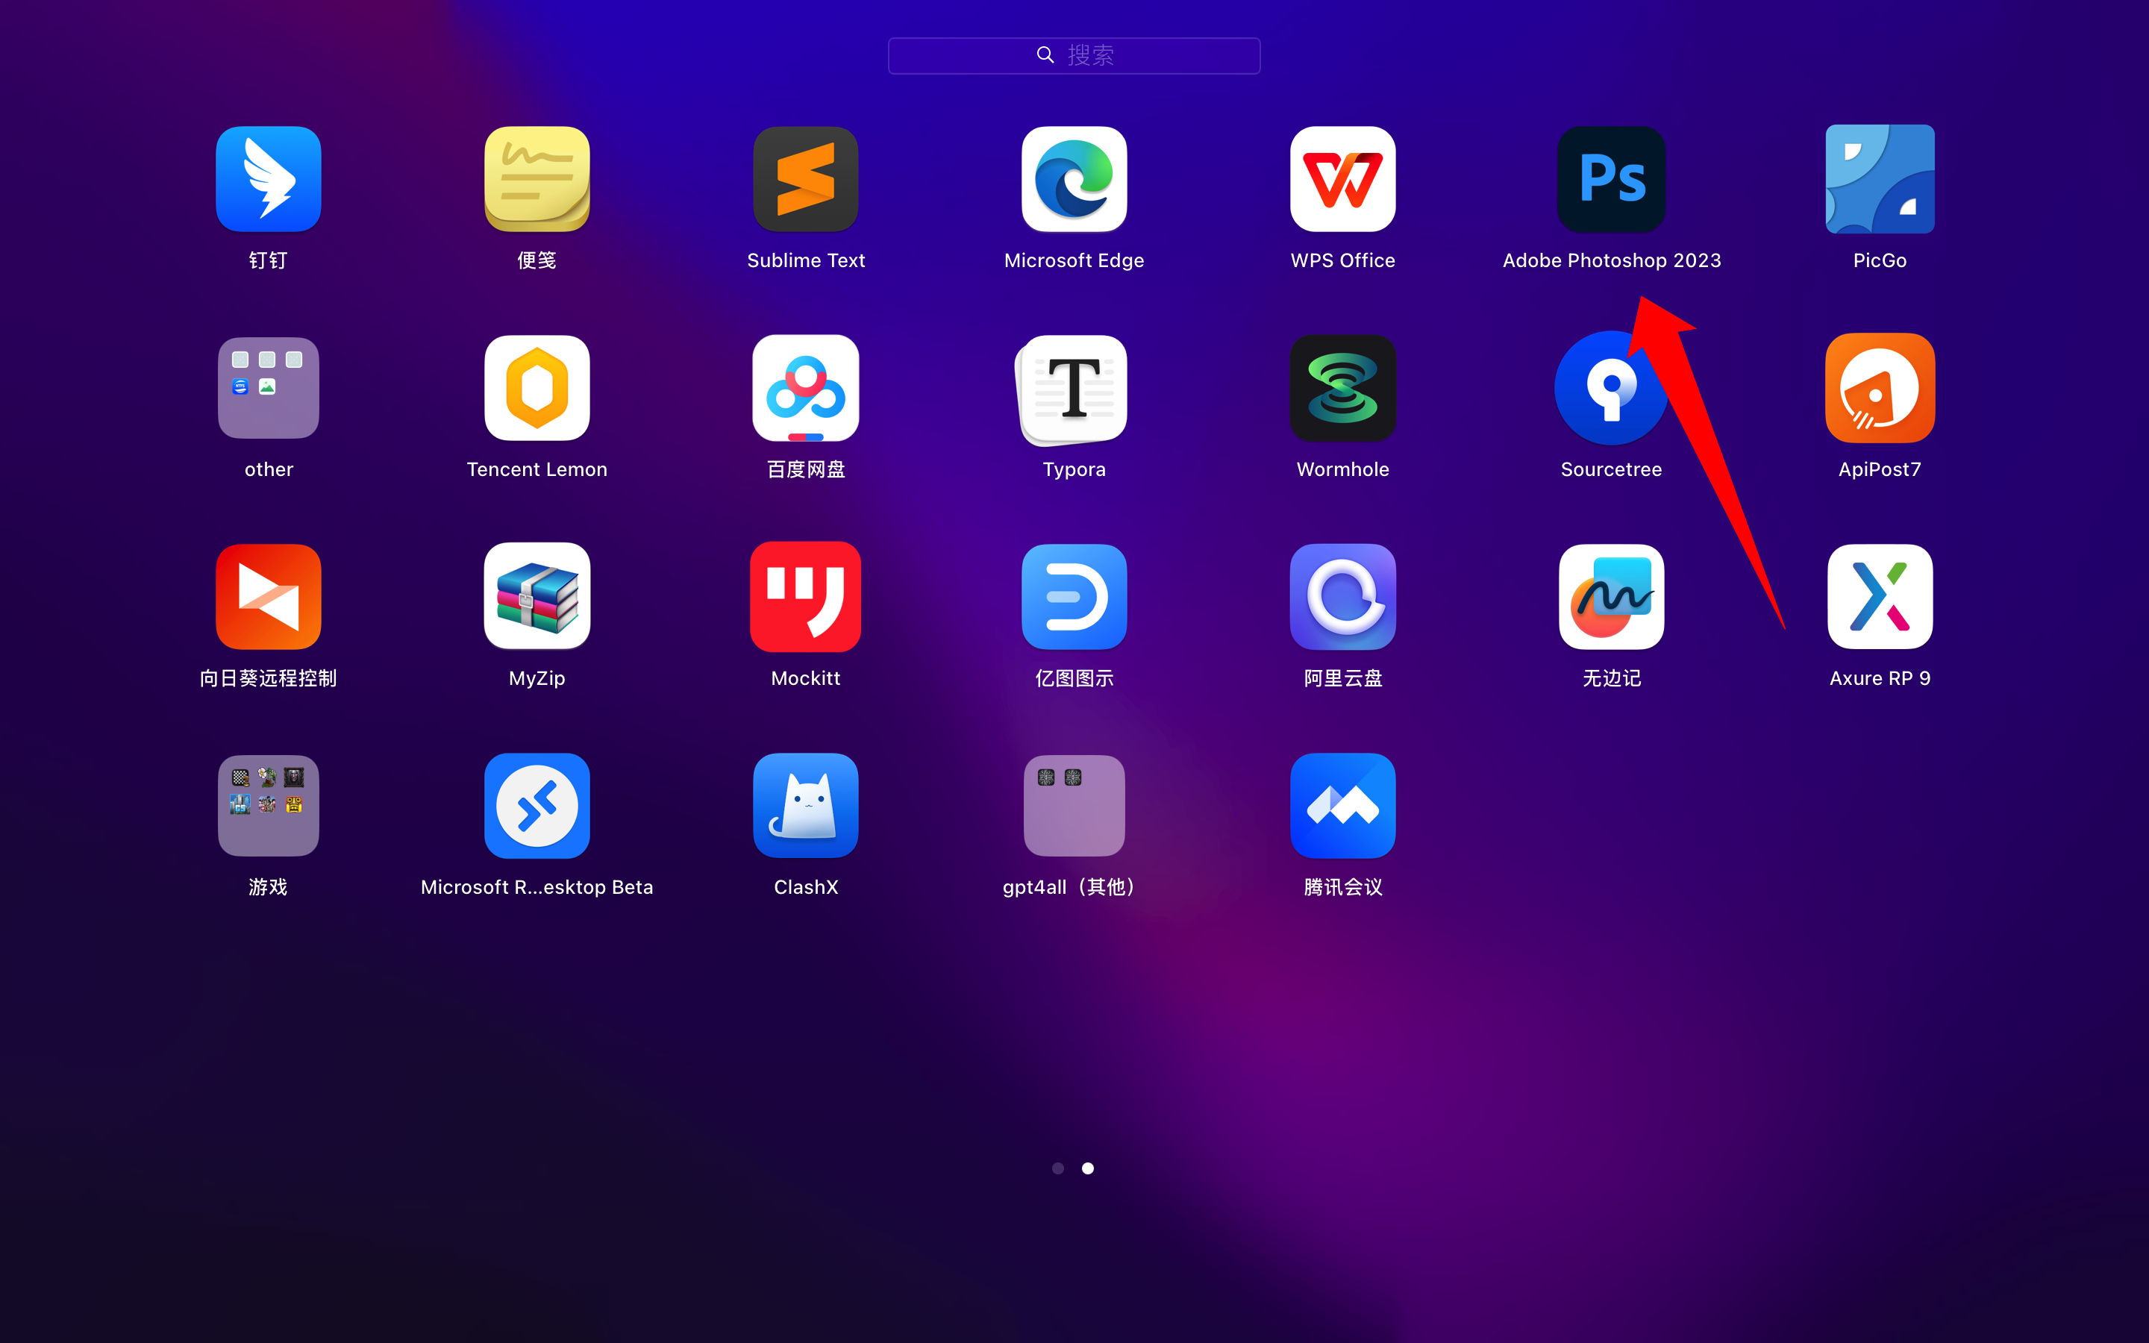2149x1343 pixels.
Task: Launch 向日葵远程控制 remote control app
Action: [268, 597]
